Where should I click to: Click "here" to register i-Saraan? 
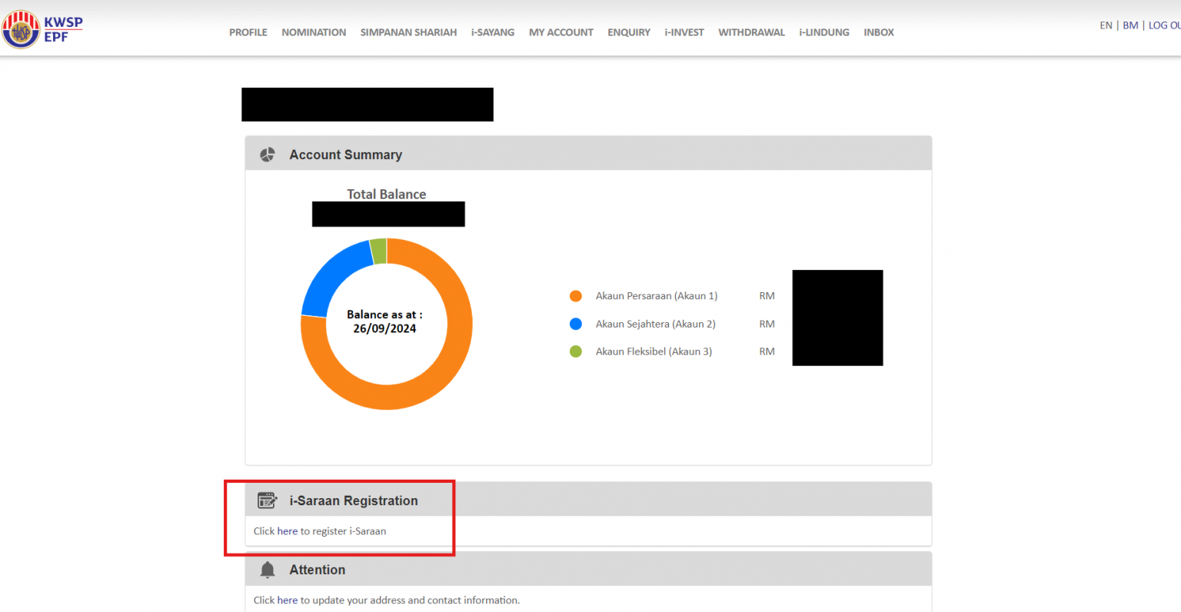pos(288,531)
